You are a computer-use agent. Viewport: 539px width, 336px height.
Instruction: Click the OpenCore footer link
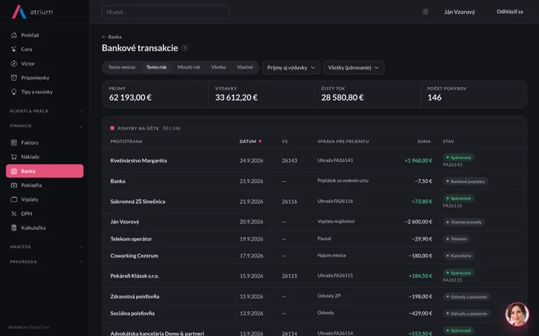pos(39,327)
